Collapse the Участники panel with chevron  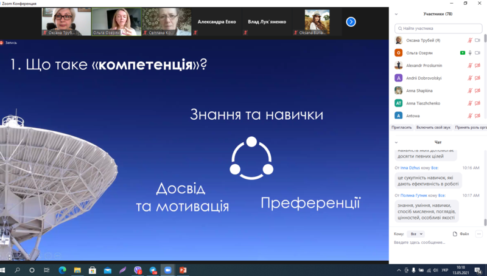pyautogui.click(x=396, y=14)
